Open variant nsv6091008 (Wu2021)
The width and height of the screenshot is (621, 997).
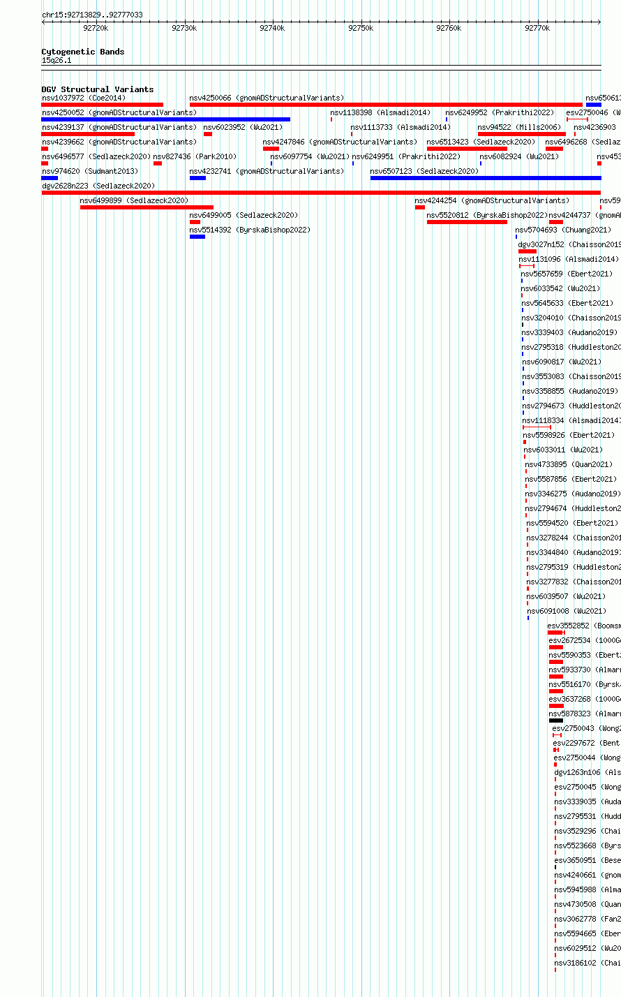567,611
